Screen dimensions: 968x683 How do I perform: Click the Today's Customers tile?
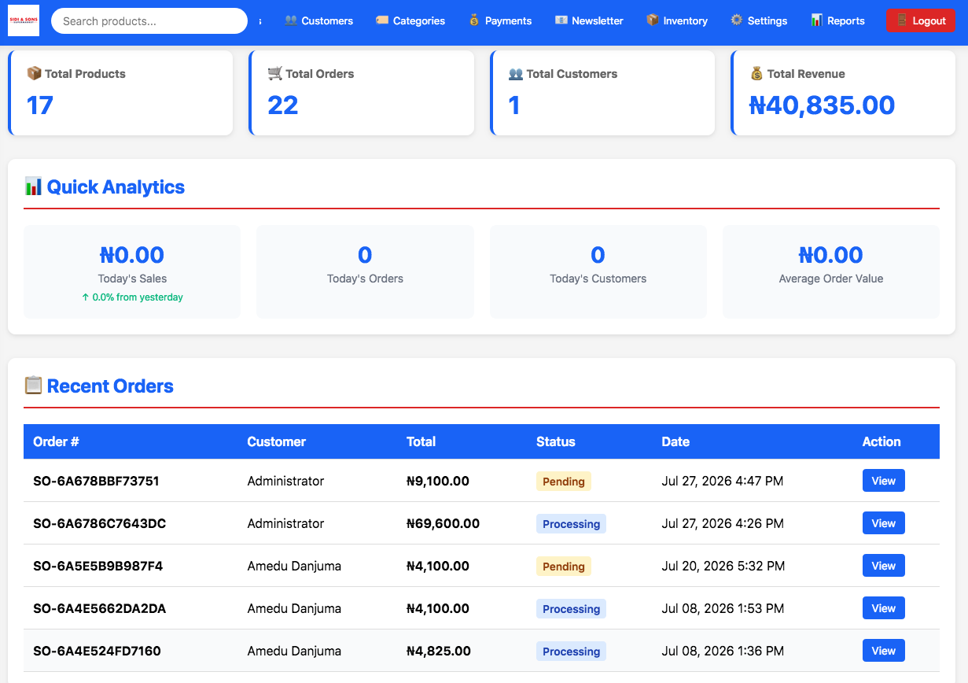point(598,272)
